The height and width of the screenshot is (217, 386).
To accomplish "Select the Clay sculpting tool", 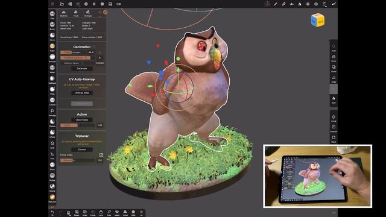I will 52,14.
